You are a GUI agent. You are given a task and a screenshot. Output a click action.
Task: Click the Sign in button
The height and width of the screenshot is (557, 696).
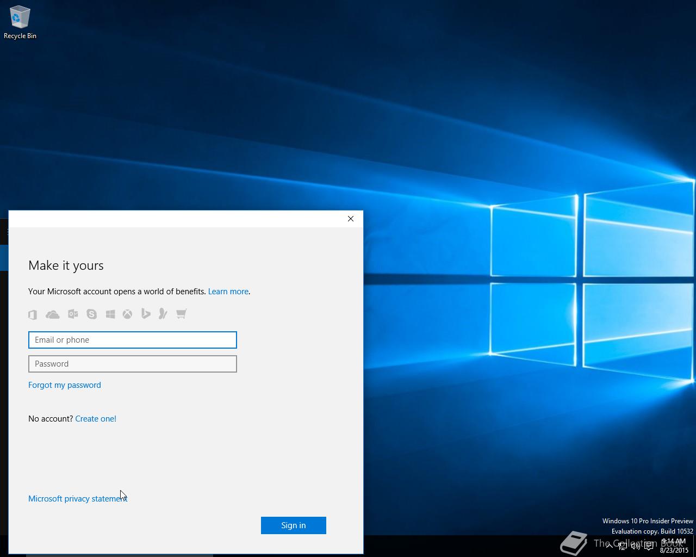[294, 525]
